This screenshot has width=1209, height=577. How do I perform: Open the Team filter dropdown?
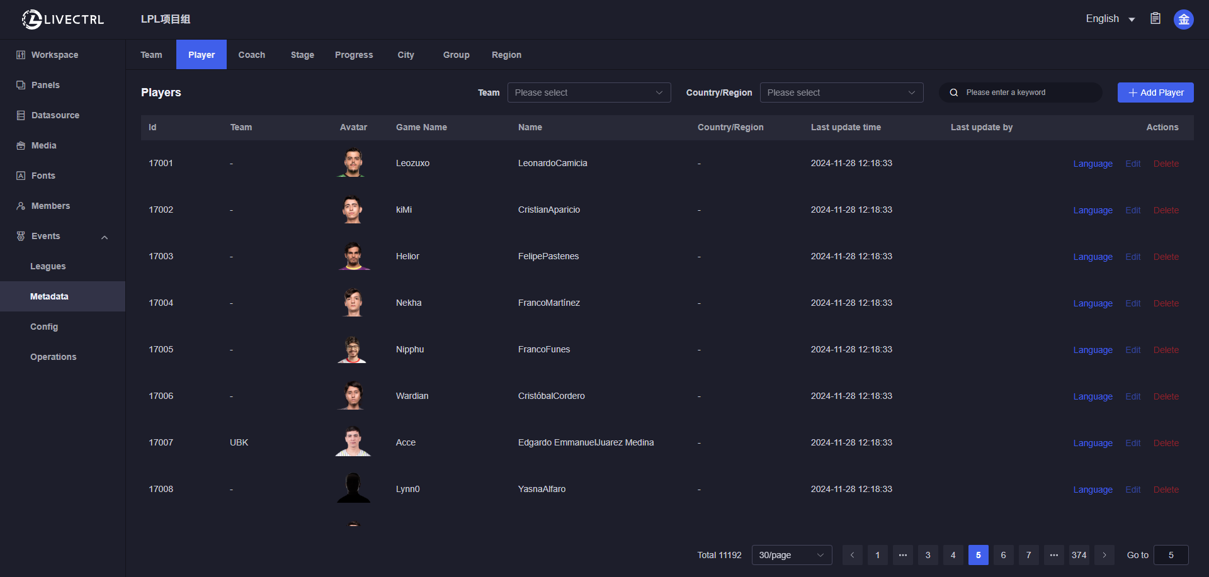click(x=589, y=92)
